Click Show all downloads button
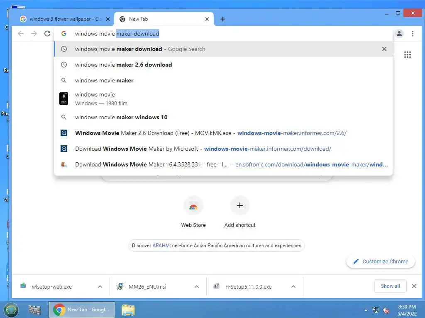 click(390, 286)
